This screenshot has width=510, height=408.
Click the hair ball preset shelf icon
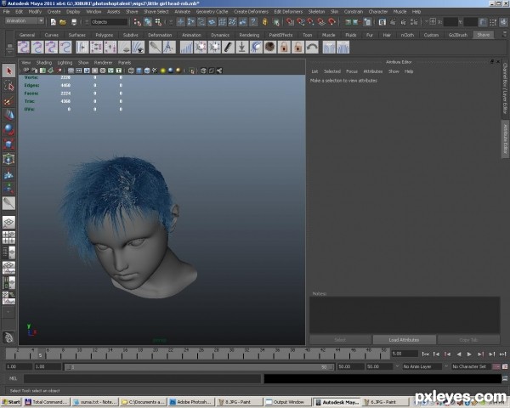point(270,48)
